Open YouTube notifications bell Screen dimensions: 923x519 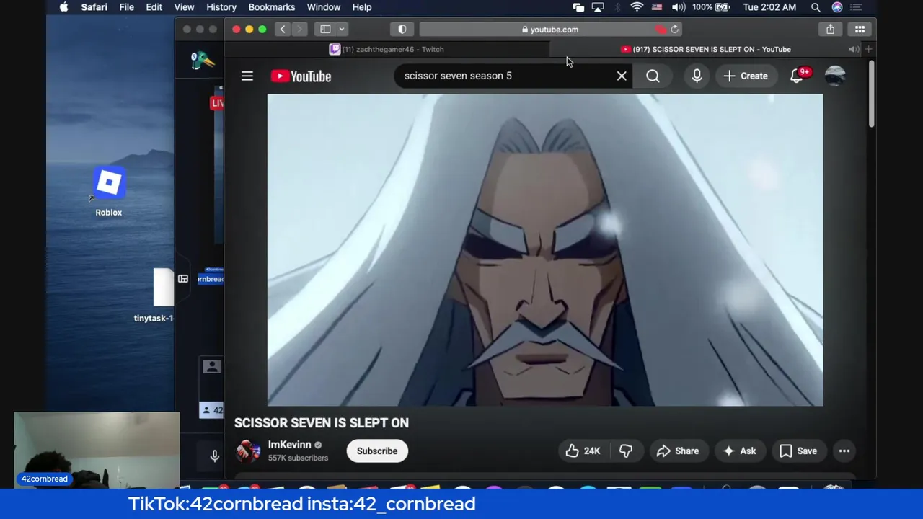click(797, 76)
